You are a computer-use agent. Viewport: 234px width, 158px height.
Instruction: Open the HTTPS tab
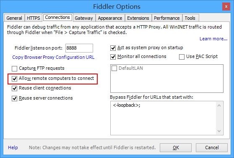pyautogui.click(x=34, y=18)
